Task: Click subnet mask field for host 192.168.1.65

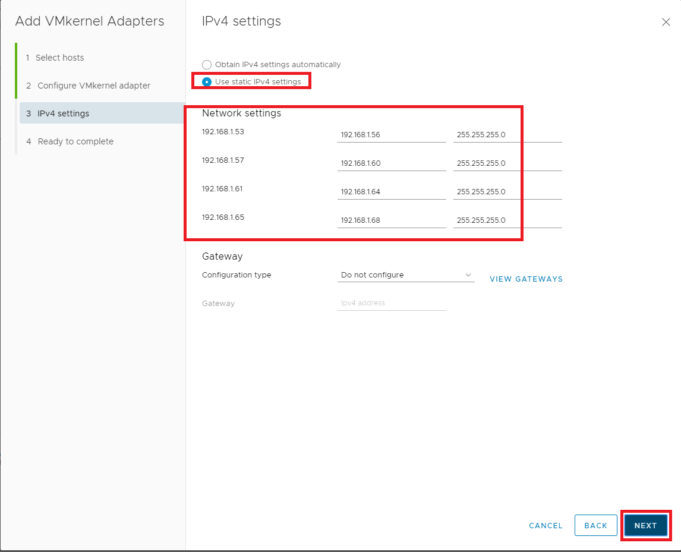Action: point(507,220)
